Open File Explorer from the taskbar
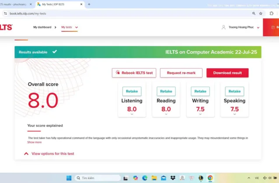 (154, 178)
